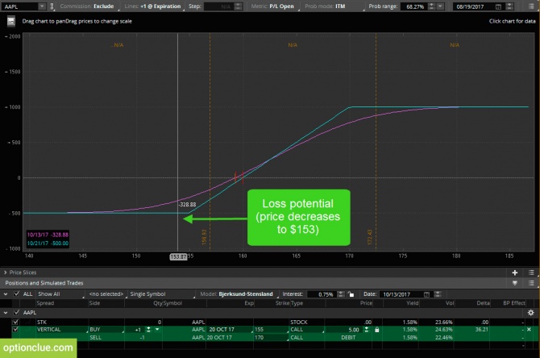This screenshot has height=358, width=540.
Task: Toggle the STK row checkbox
Action: 15,322
